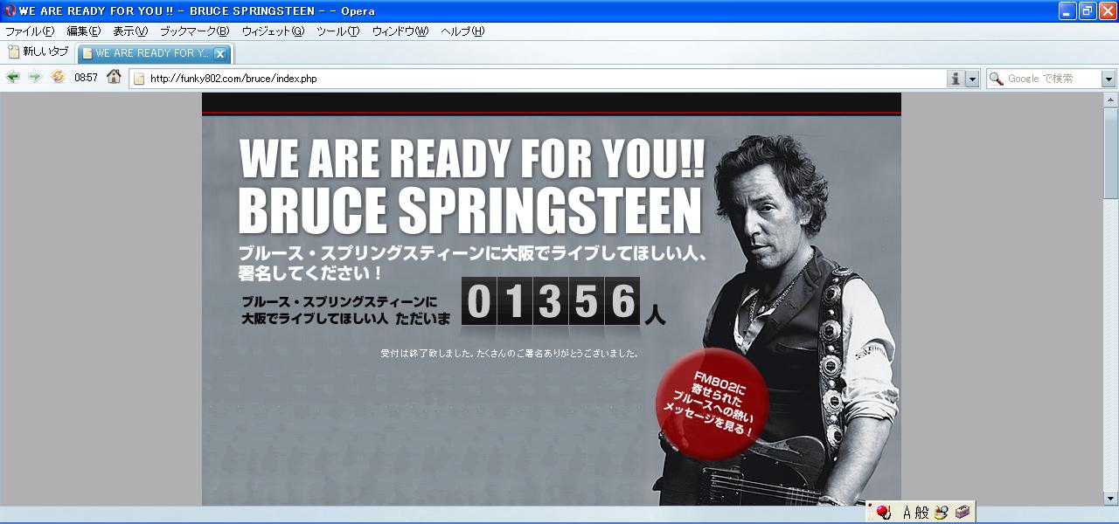This screenshot has width=1119, height=524.
Task: Expand the address bar history dropdown
Action: pos(971,79)
